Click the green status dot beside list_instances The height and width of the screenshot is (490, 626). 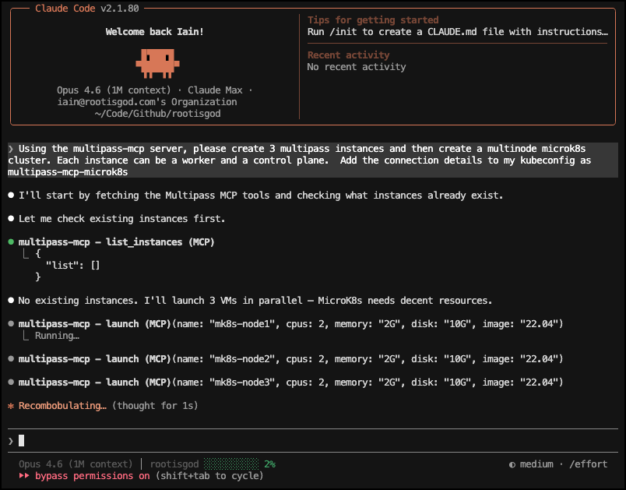pos(11,242)
